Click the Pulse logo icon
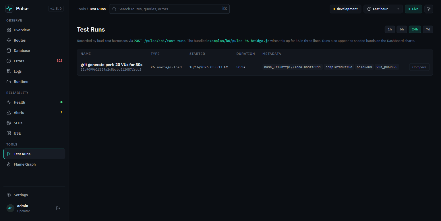The image size is (441, 221). click(9, 9)
